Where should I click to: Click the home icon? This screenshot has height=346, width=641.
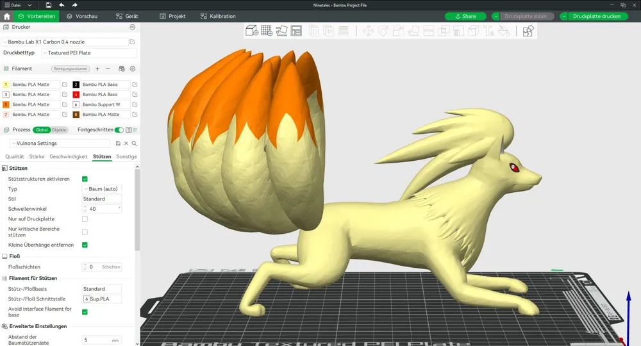click(x=6, y=17)
